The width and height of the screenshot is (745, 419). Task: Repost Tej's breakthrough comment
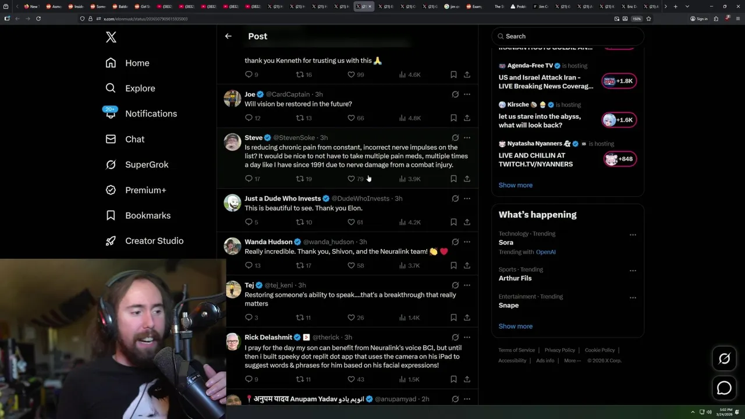(304, 318)
